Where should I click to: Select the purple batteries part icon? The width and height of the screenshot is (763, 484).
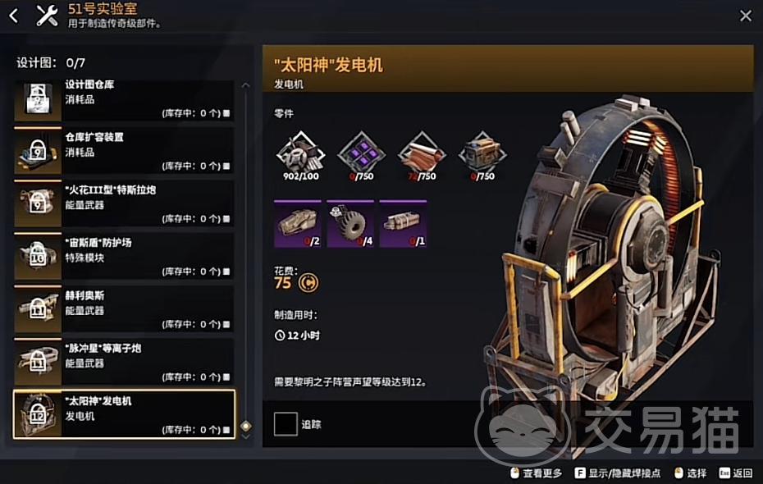(361, 155)
